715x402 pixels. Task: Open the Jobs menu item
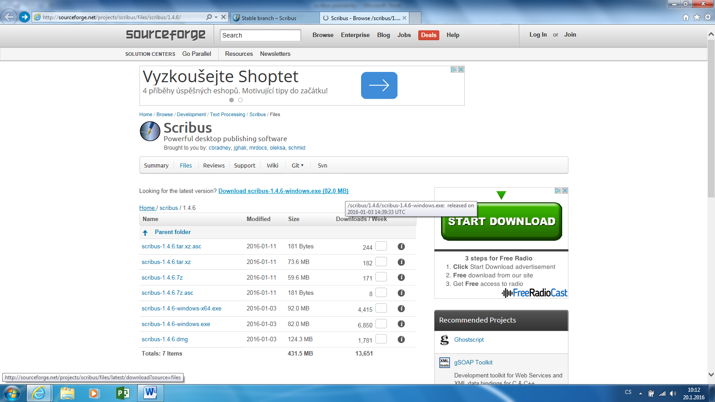point(404,35)
